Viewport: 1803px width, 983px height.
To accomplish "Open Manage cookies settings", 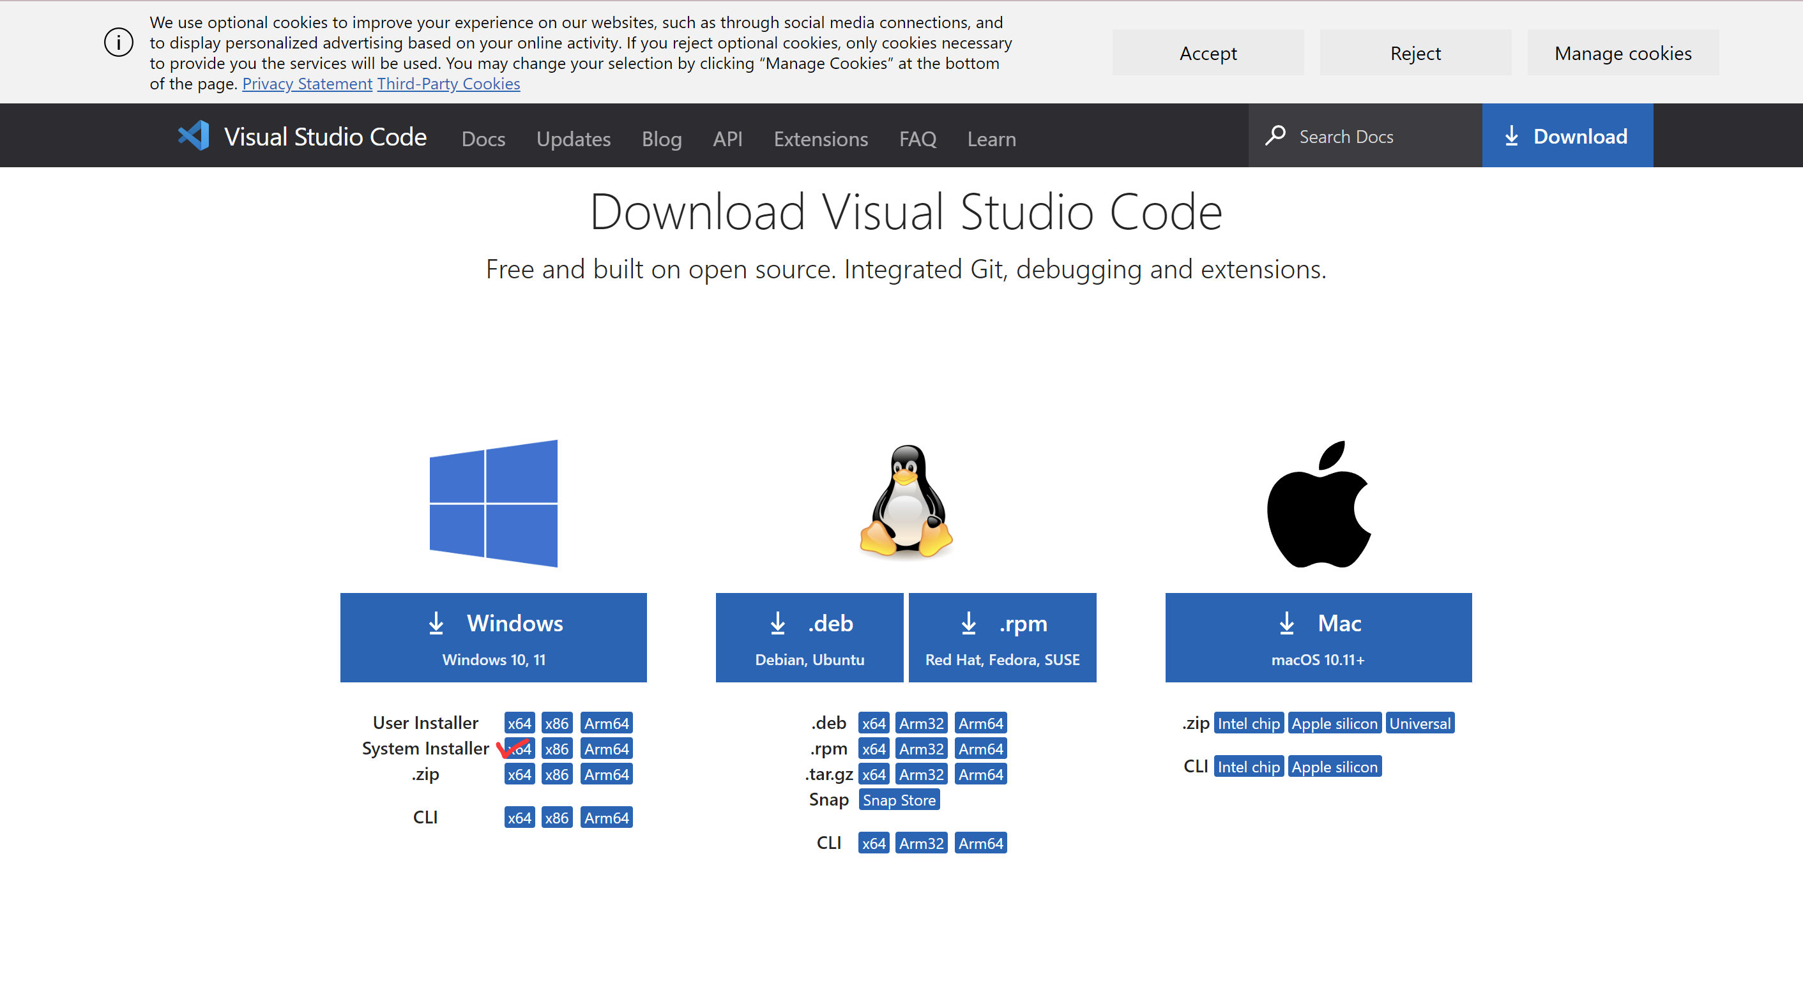I will (x=1622, y=53).
